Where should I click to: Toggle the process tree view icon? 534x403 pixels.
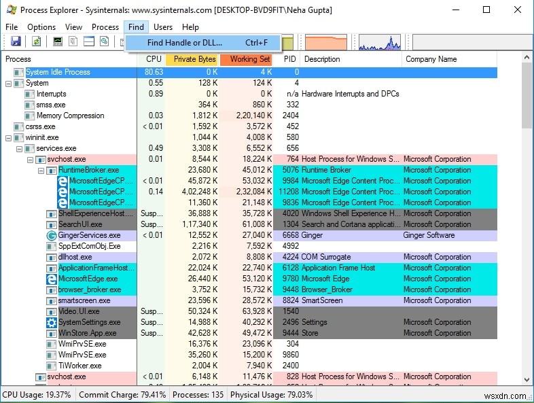[x=73, y=41]
